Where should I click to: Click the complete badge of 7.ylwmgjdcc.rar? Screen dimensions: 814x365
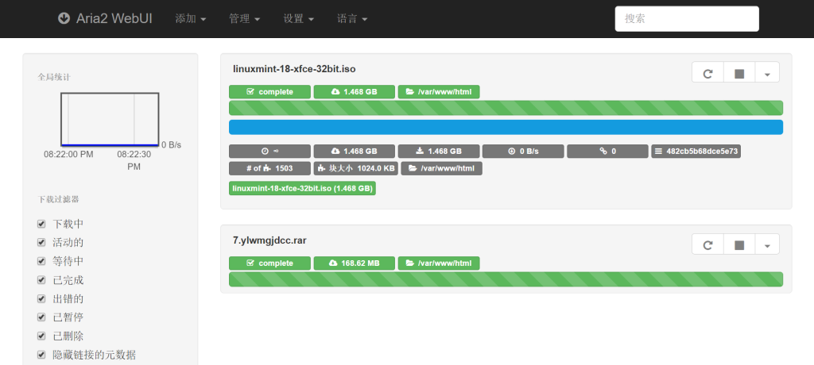269,263
